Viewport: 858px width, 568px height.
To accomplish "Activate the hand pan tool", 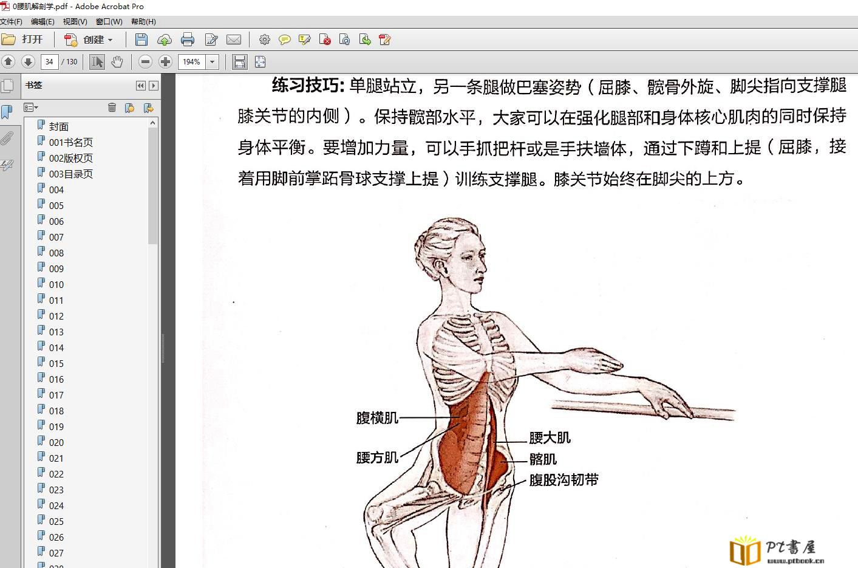I will (117, 61).
